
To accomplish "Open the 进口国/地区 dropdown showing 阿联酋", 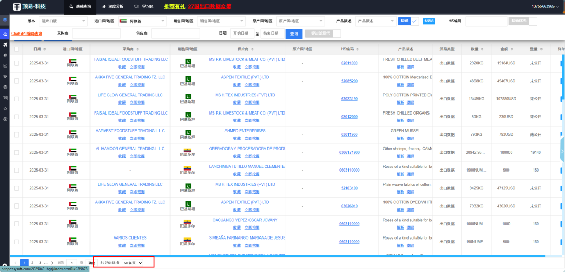I will point(142,21).
